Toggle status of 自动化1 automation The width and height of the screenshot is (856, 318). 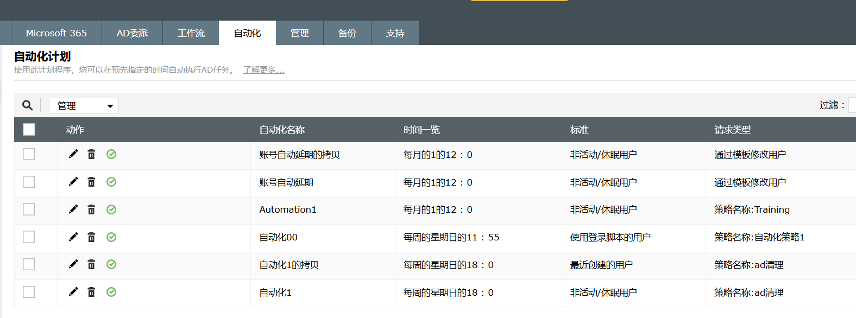point(111,292)
